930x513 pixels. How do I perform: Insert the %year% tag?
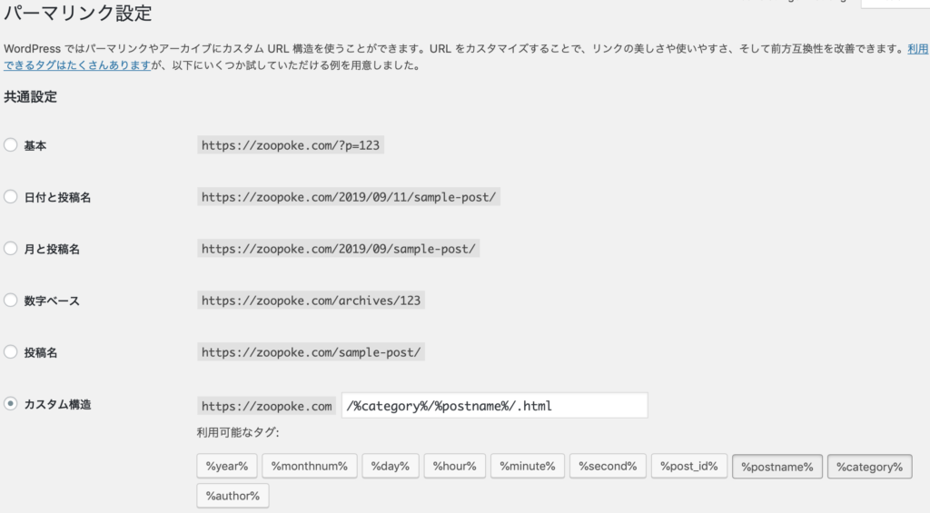(x=226, y=466)
